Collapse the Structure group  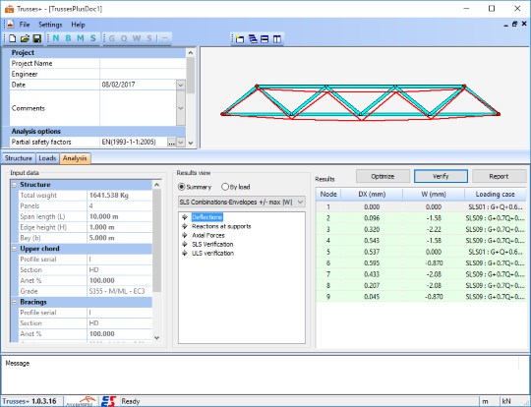pos(15,185)
